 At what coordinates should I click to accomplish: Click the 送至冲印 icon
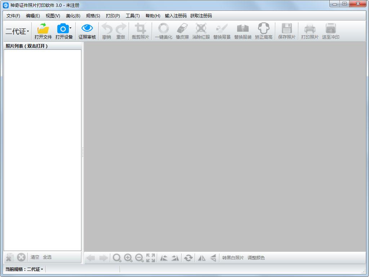click(331, 28)
